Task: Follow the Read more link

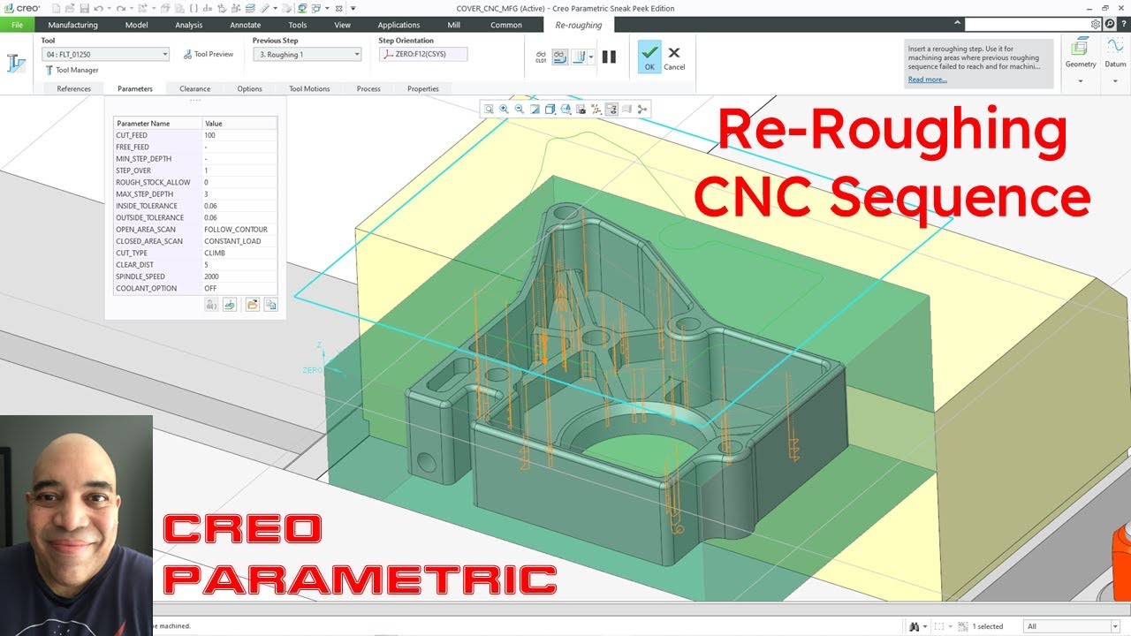Action: click(927, 79)
